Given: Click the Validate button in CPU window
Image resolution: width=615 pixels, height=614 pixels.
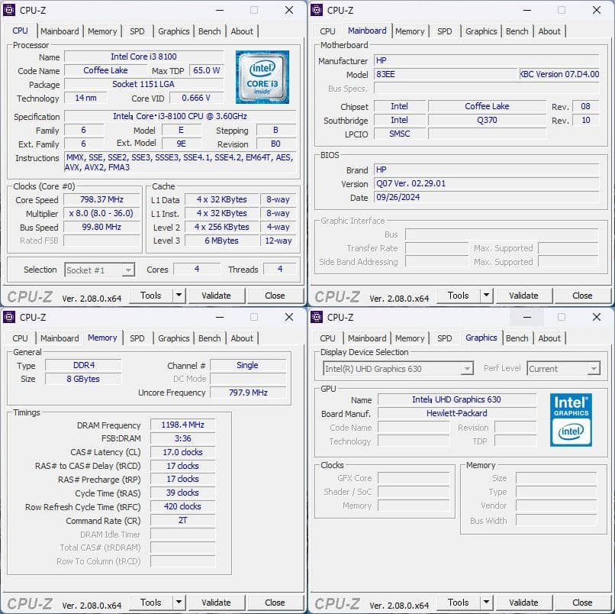Looking at the screenshot, I should (217, 295).
